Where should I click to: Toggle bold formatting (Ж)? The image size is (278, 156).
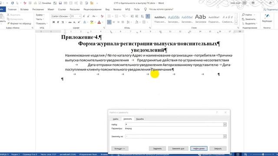(x=53, y=22)
